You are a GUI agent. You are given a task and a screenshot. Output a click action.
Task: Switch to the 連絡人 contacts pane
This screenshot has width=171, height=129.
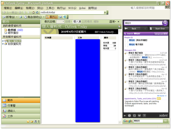pyautogui.click(x=21, y=111)
